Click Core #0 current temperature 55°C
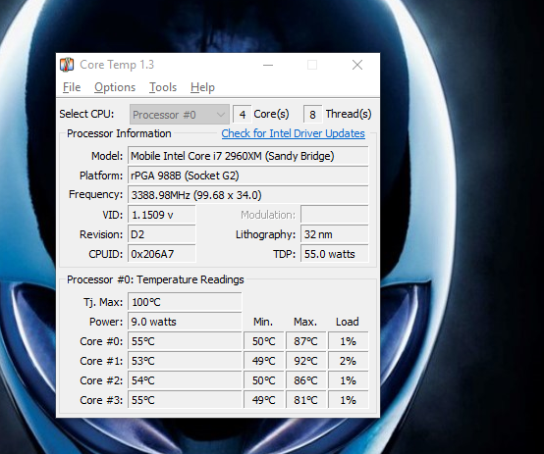The width and height of the screenshot is (544, 454). pyautogui.click(x=185, y=341)
